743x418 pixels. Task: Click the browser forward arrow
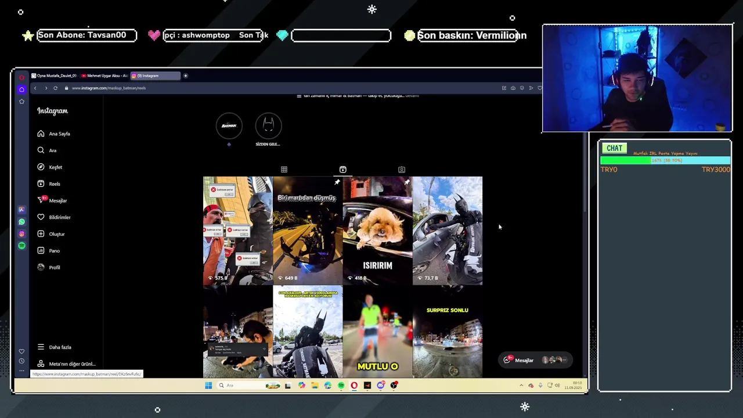click(x=45, y=88)
